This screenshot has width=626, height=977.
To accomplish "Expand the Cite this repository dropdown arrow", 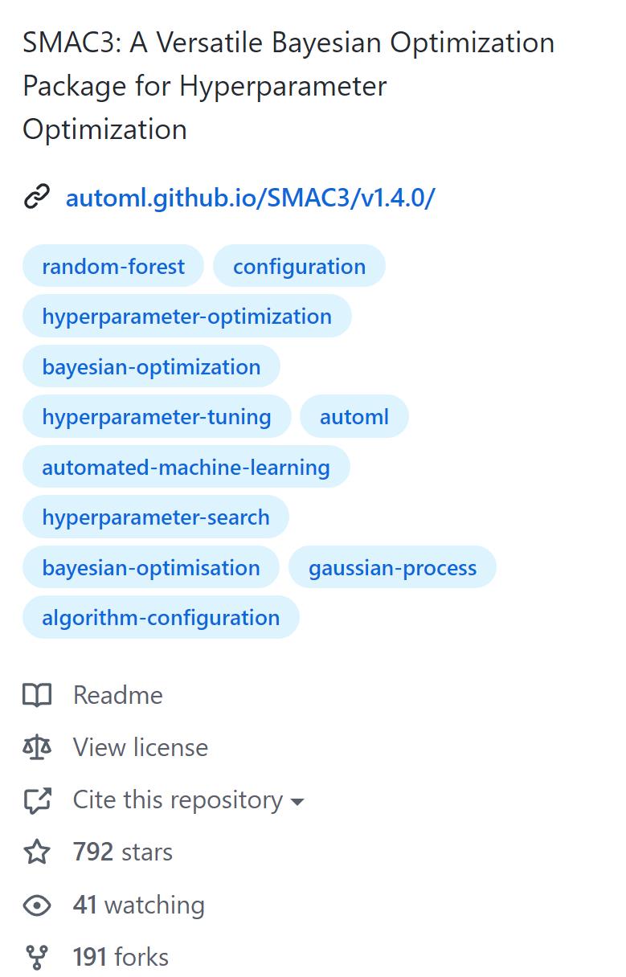I will 297,802.
